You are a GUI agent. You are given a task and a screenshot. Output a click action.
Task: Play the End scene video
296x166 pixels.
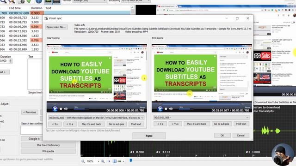[x=160, y=109]
